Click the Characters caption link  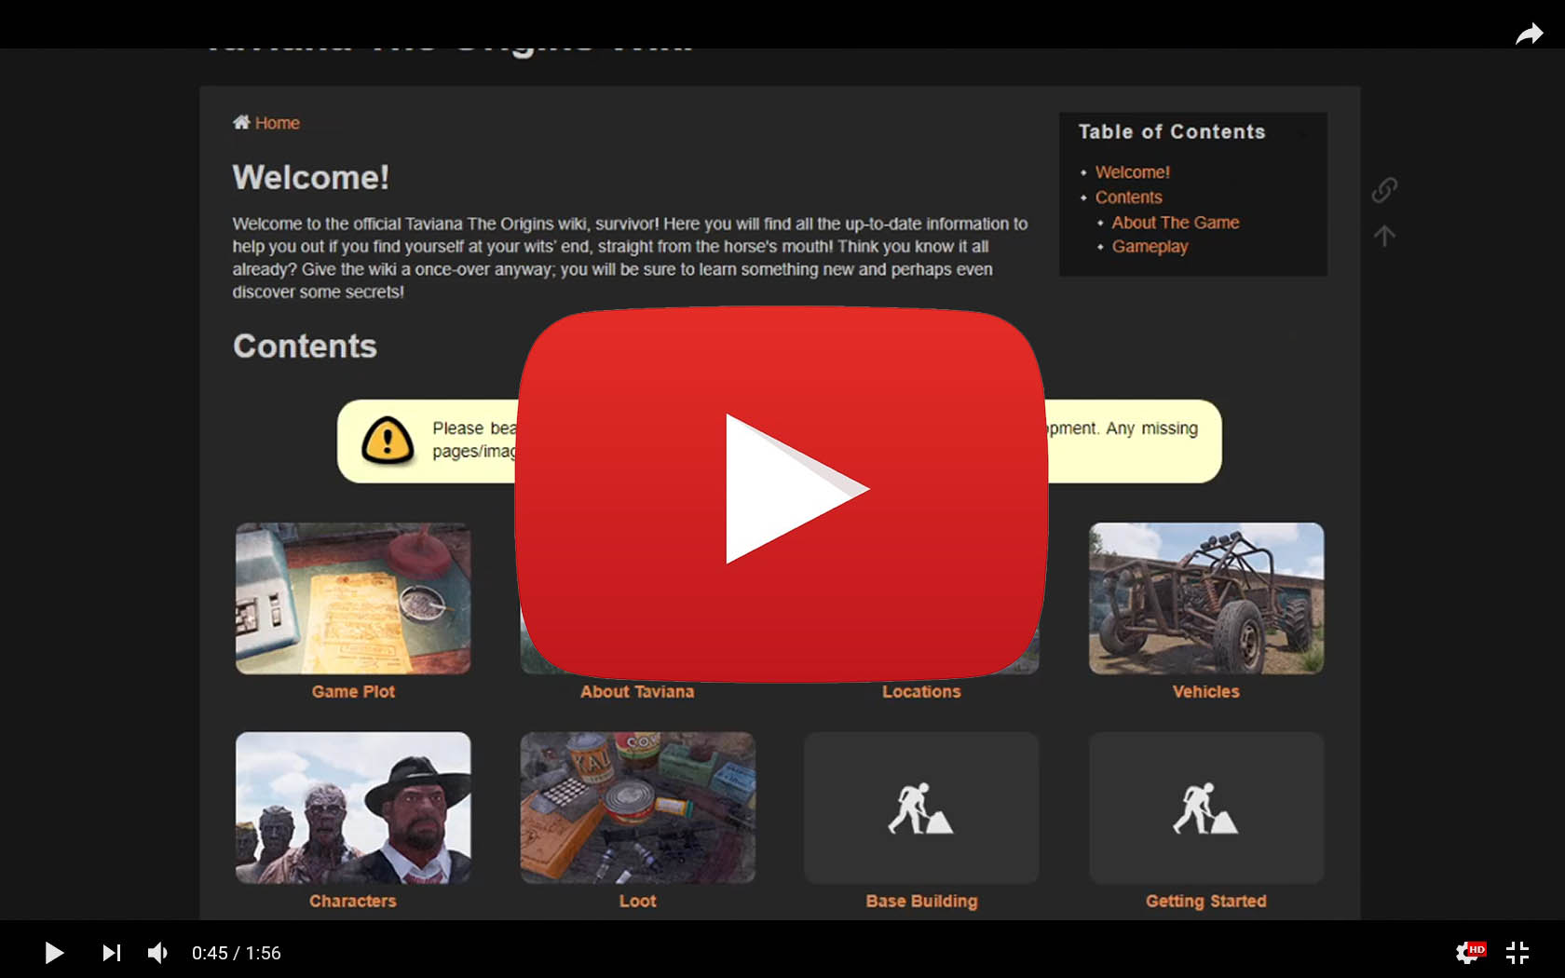(353, 901)
